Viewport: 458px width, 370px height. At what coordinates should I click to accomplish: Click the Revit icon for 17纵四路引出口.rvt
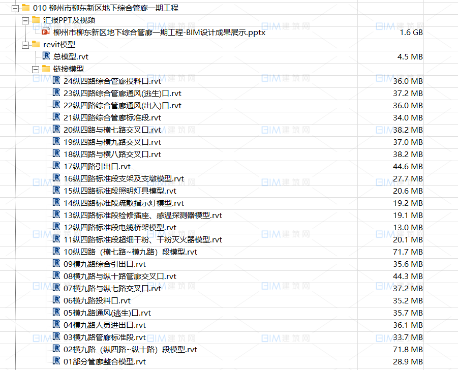click(x=56, y=166)
